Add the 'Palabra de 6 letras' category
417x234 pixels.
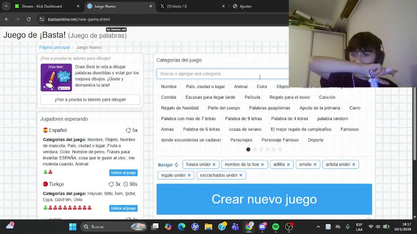point(201,129)
